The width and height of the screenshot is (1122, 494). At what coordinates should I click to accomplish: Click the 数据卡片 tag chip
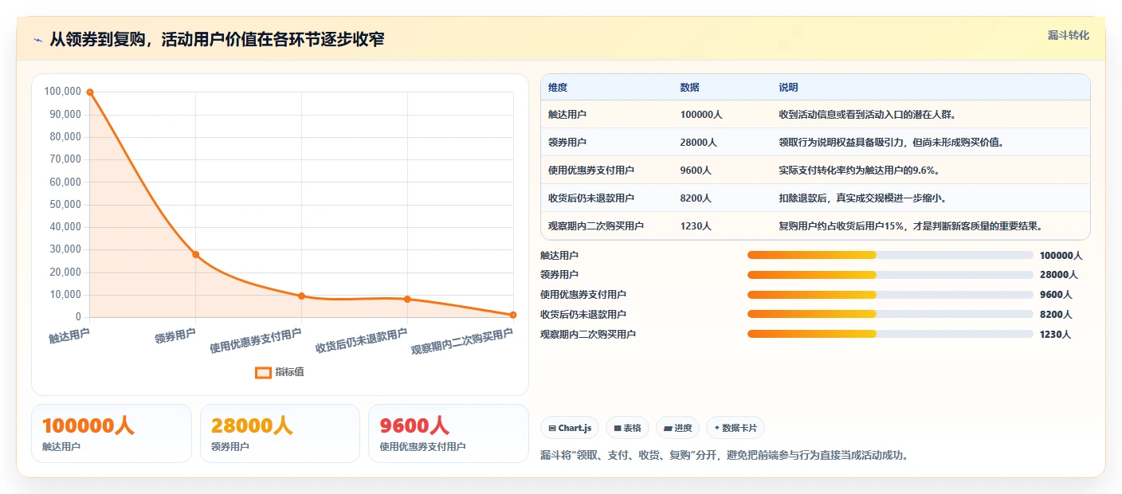(x=736, y=428)
